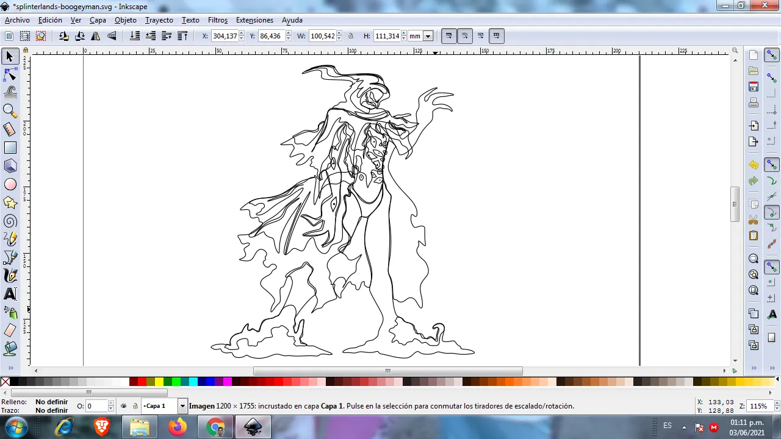Viewport: 781px width, 439px height.
Task: Increase X coordinate with stepper arrow
Action: tap(242, 34)
